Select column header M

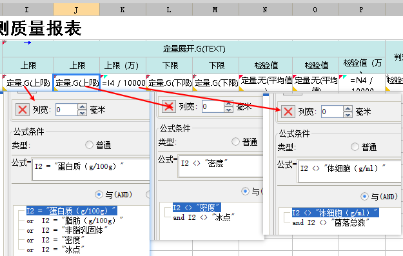tap(215, 10)
